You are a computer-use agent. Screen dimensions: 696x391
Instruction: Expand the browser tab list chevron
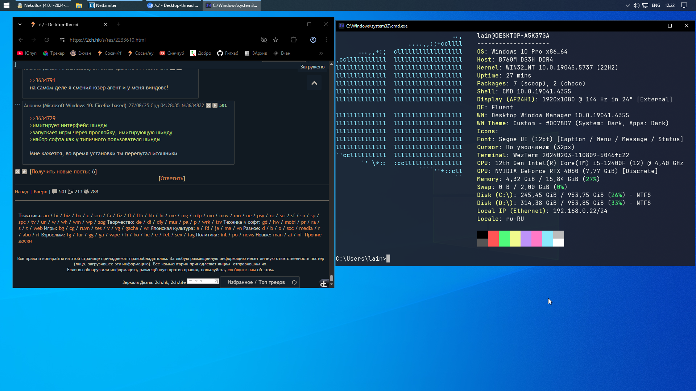(x=20, y=24)
